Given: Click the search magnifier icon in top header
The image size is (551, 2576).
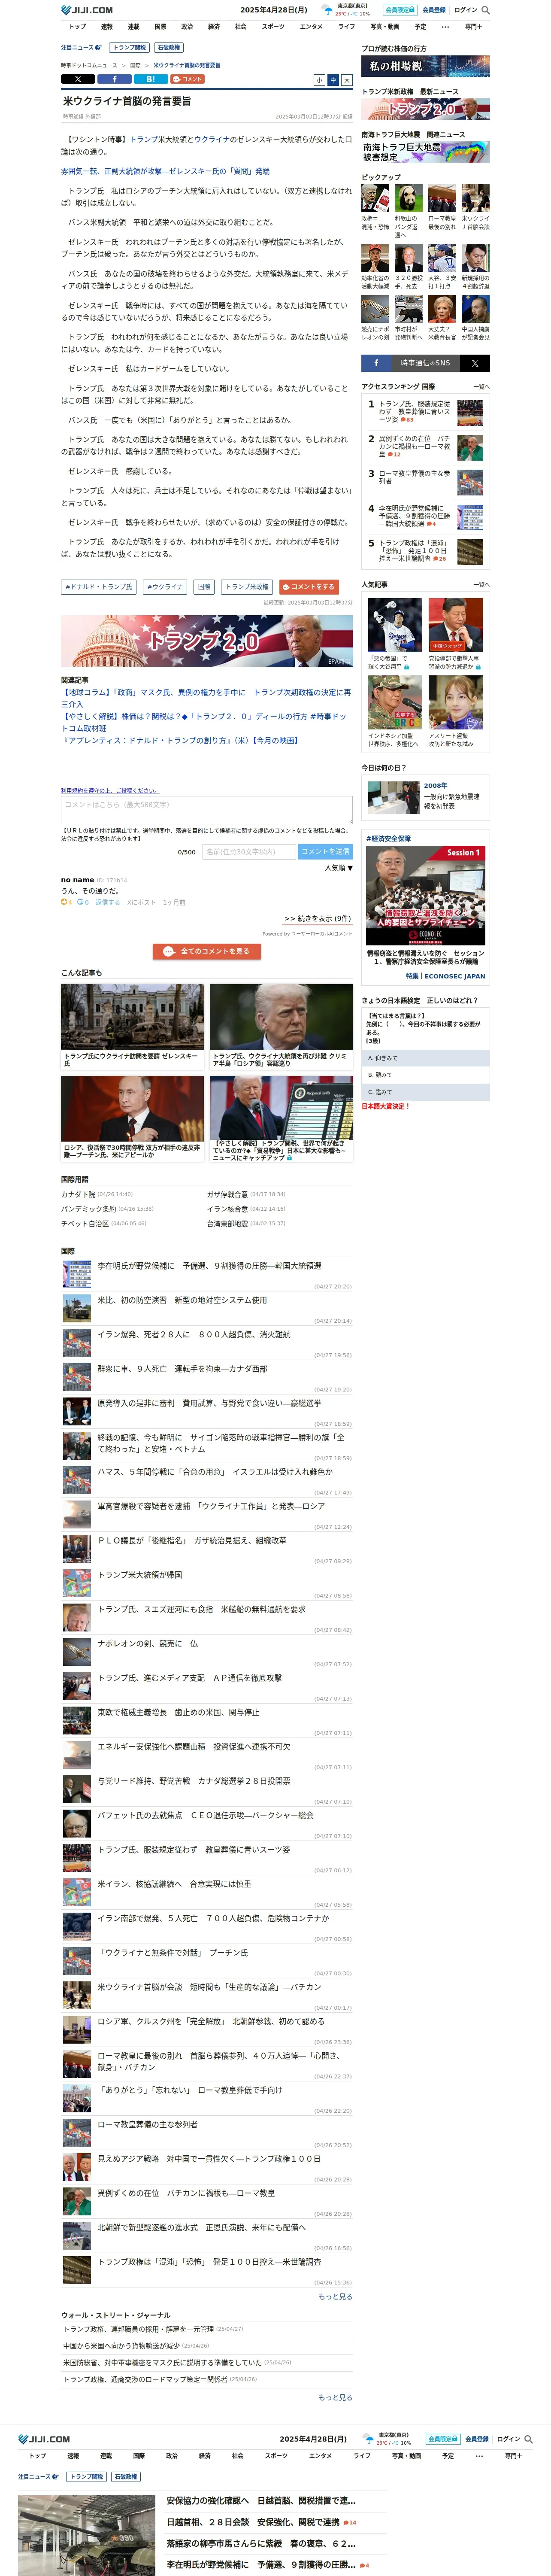Looking at the screenshot, I should click(486, 10).
